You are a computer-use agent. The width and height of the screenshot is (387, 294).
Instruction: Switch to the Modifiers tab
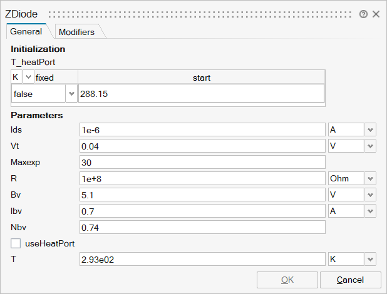(x=76, y=32)
